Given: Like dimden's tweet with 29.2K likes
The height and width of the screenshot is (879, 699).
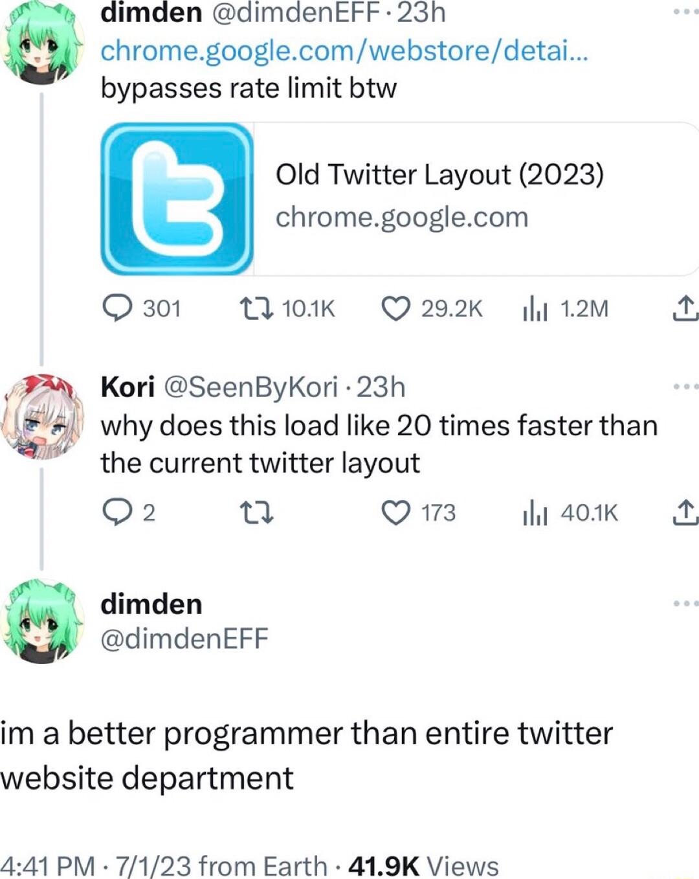Looking at the screenshot, I should [x=396, y=309].
